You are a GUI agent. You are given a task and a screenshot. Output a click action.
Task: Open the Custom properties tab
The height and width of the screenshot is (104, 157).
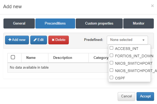point(99,23)
